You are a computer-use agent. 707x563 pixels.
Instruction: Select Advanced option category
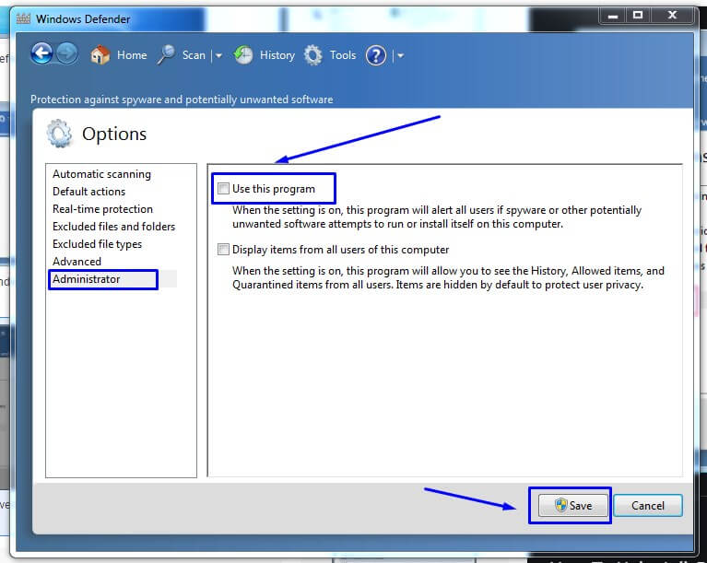tap(77, 262)
